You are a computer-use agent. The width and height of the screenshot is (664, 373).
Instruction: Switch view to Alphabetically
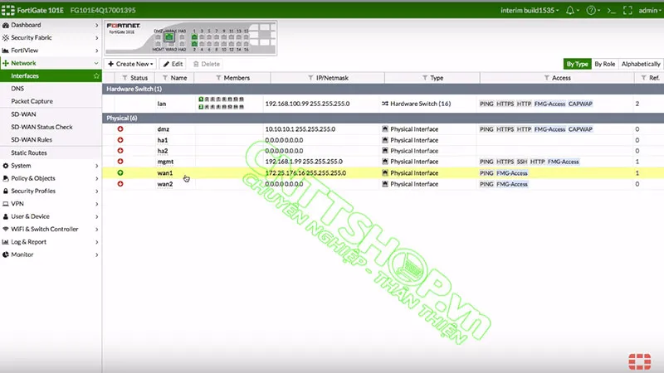[641, 64]
